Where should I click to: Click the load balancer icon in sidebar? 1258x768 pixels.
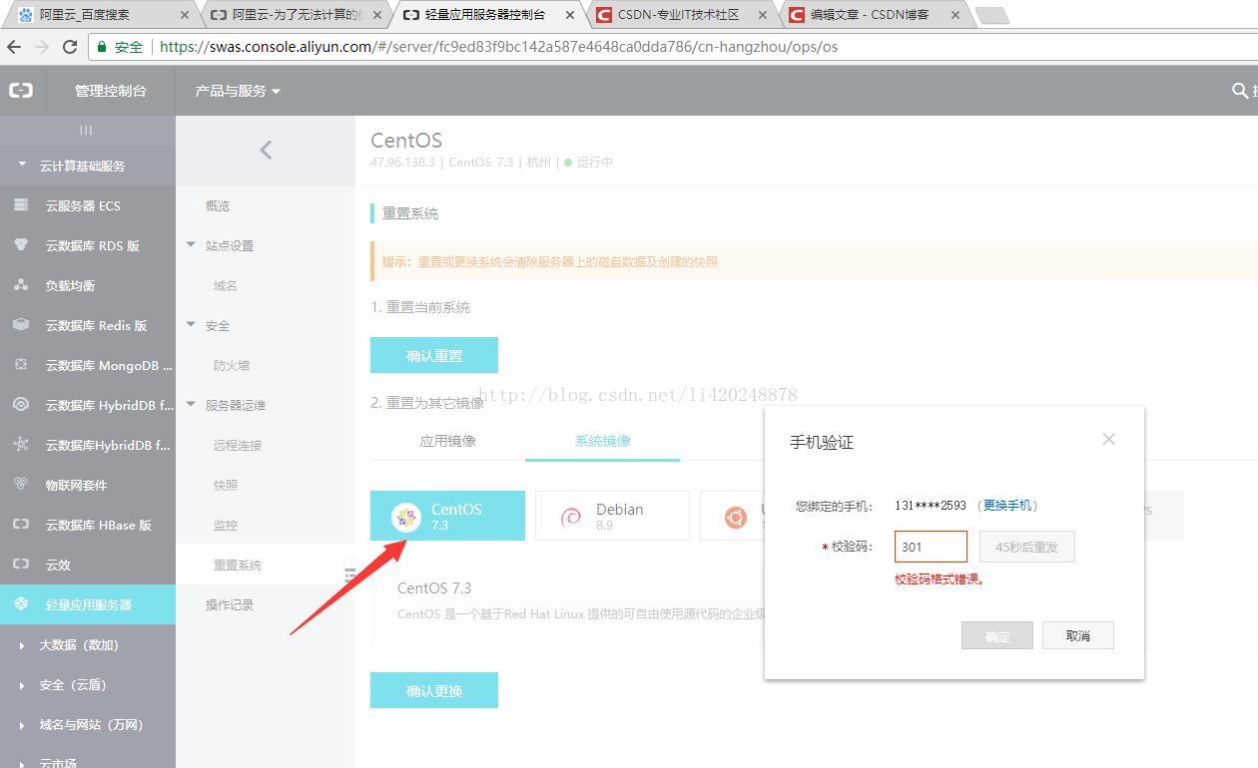coord(21,285)
